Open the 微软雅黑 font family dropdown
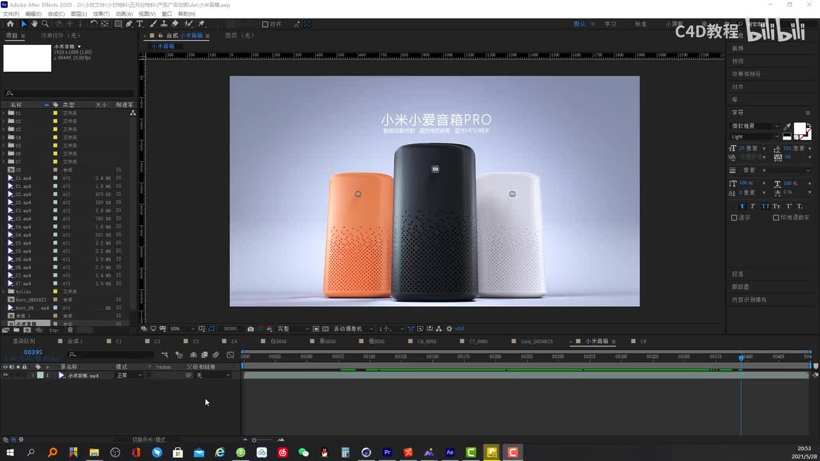This screenshot has height=461, width=820. pyautogui.click(x=756, y=126)
